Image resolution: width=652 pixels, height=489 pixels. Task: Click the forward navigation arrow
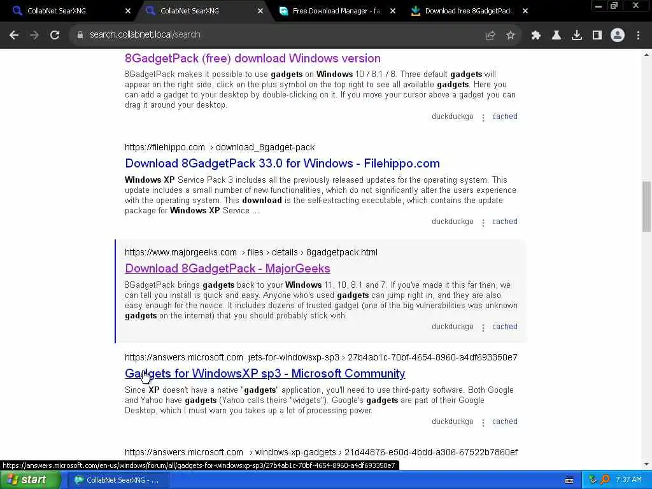pos(34,36)
